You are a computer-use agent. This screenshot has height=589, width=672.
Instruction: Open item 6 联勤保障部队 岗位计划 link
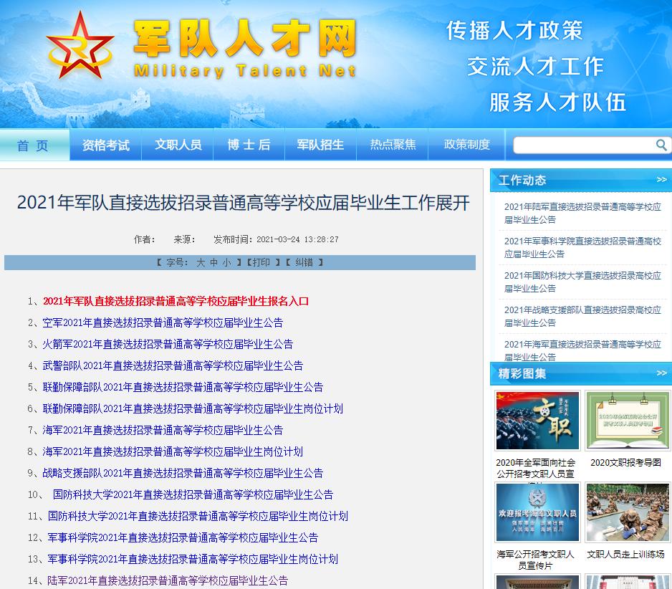pos(193,408)
